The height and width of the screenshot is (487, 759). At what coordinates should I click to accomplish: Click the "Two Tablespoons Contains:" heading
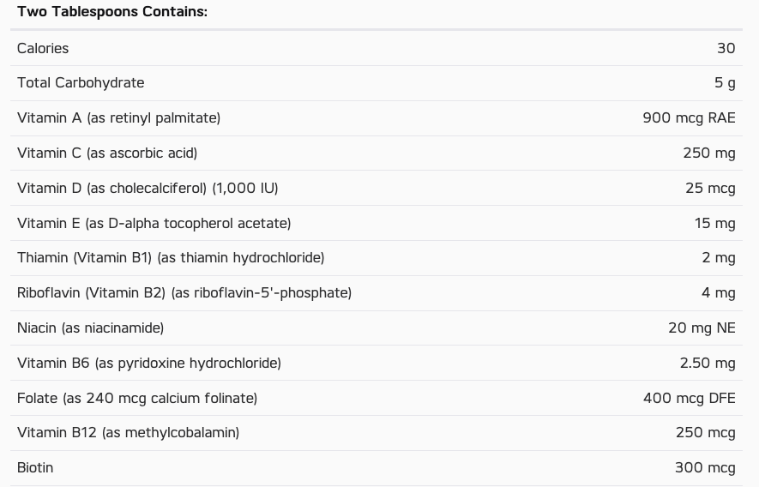112,12
